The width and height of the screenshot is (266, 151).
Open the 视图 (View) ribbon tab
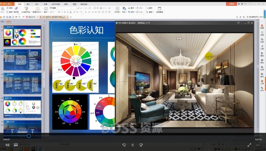[74, 4]
